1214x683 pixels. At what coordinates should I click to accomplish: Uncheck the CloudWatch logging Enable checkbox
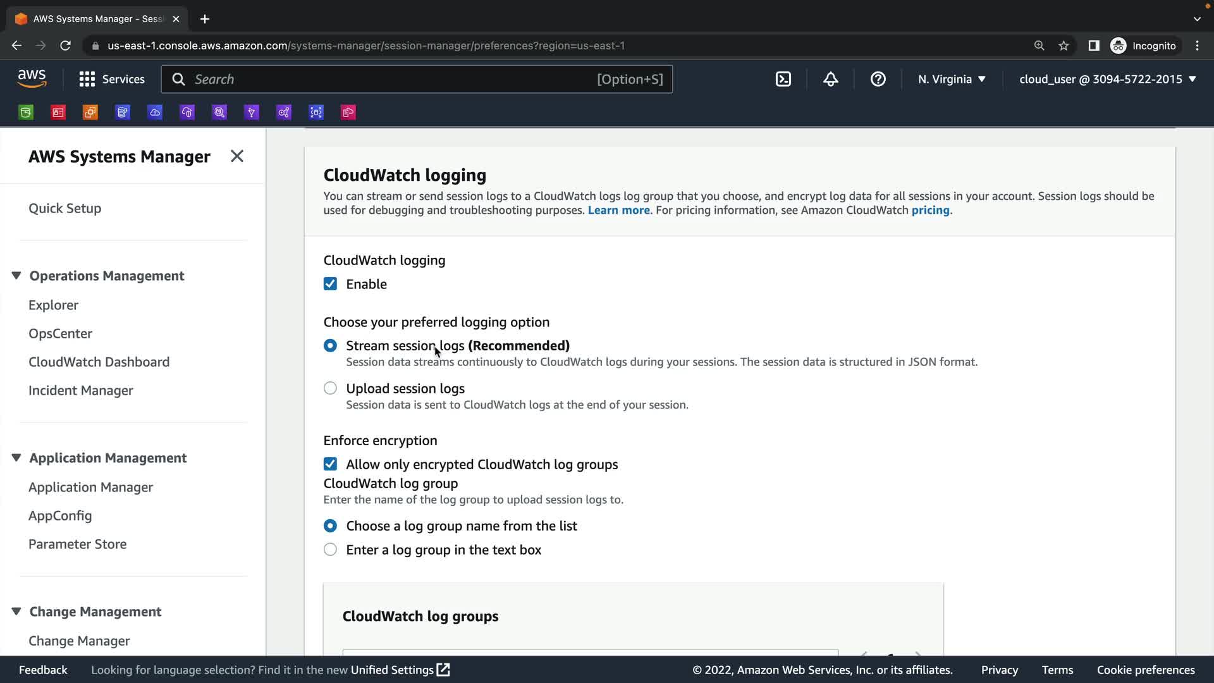tap(330, 284)
